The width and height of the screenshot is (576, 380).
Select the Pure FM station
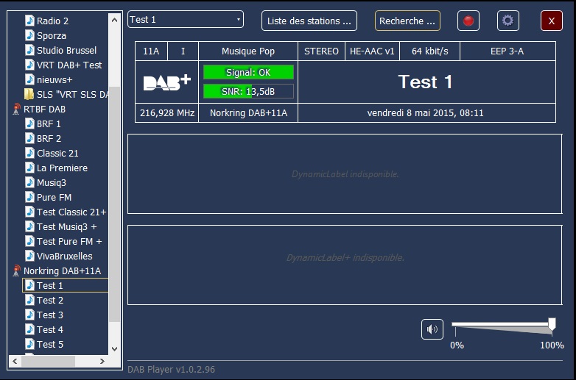[54, 197]
